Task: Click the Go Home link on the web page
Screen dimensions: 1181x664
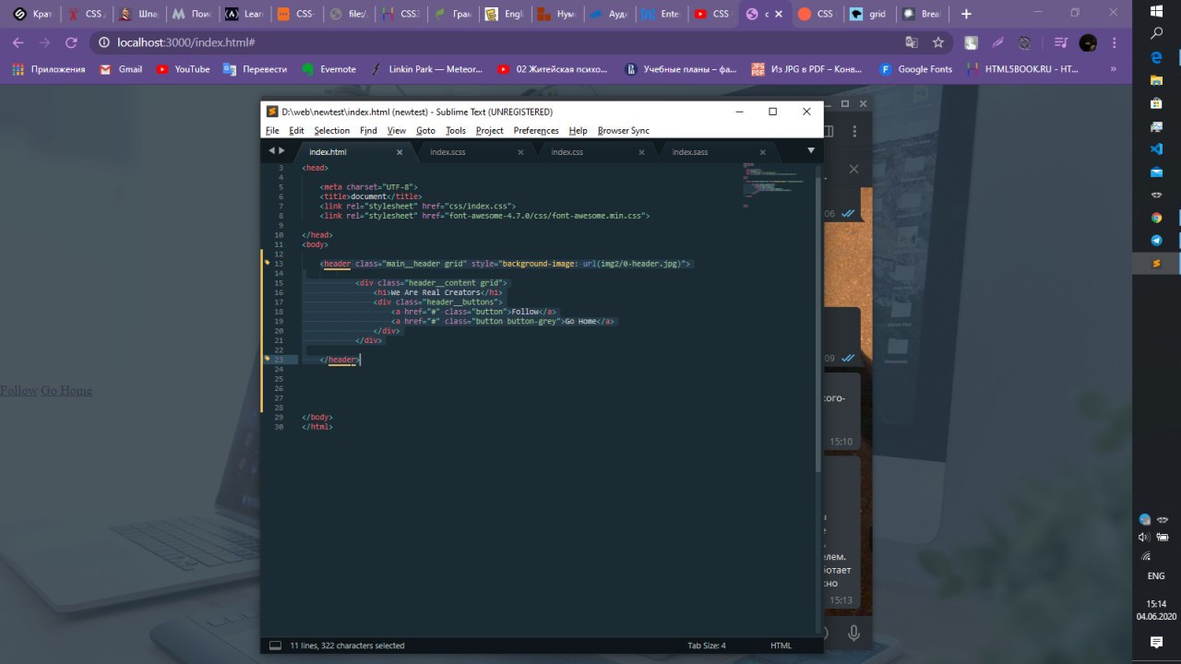Action: 66,390
